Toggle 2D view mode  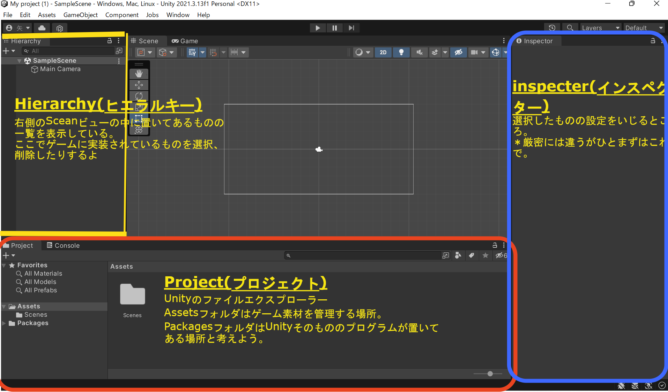coord(383,52)
